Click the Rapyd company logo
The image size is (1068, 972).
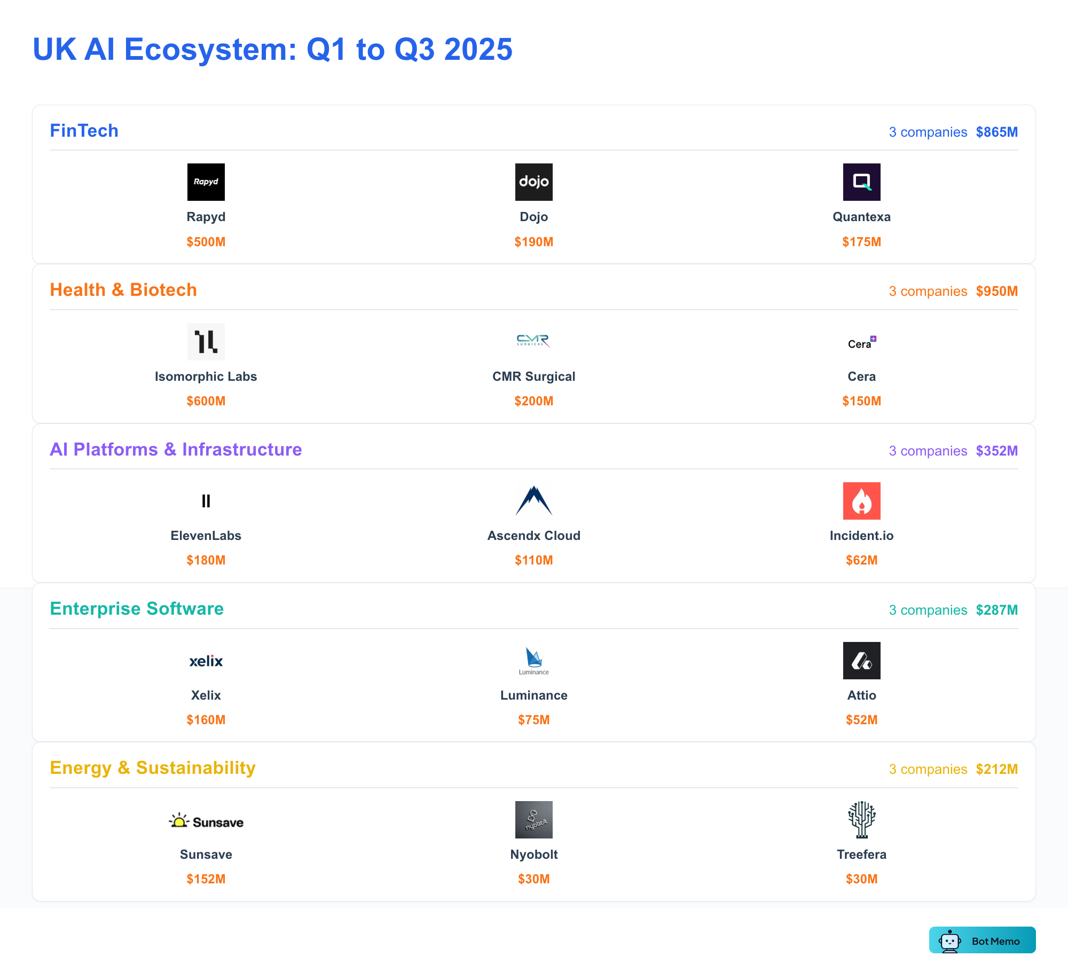pyautogui.click(x=206, y=182)
